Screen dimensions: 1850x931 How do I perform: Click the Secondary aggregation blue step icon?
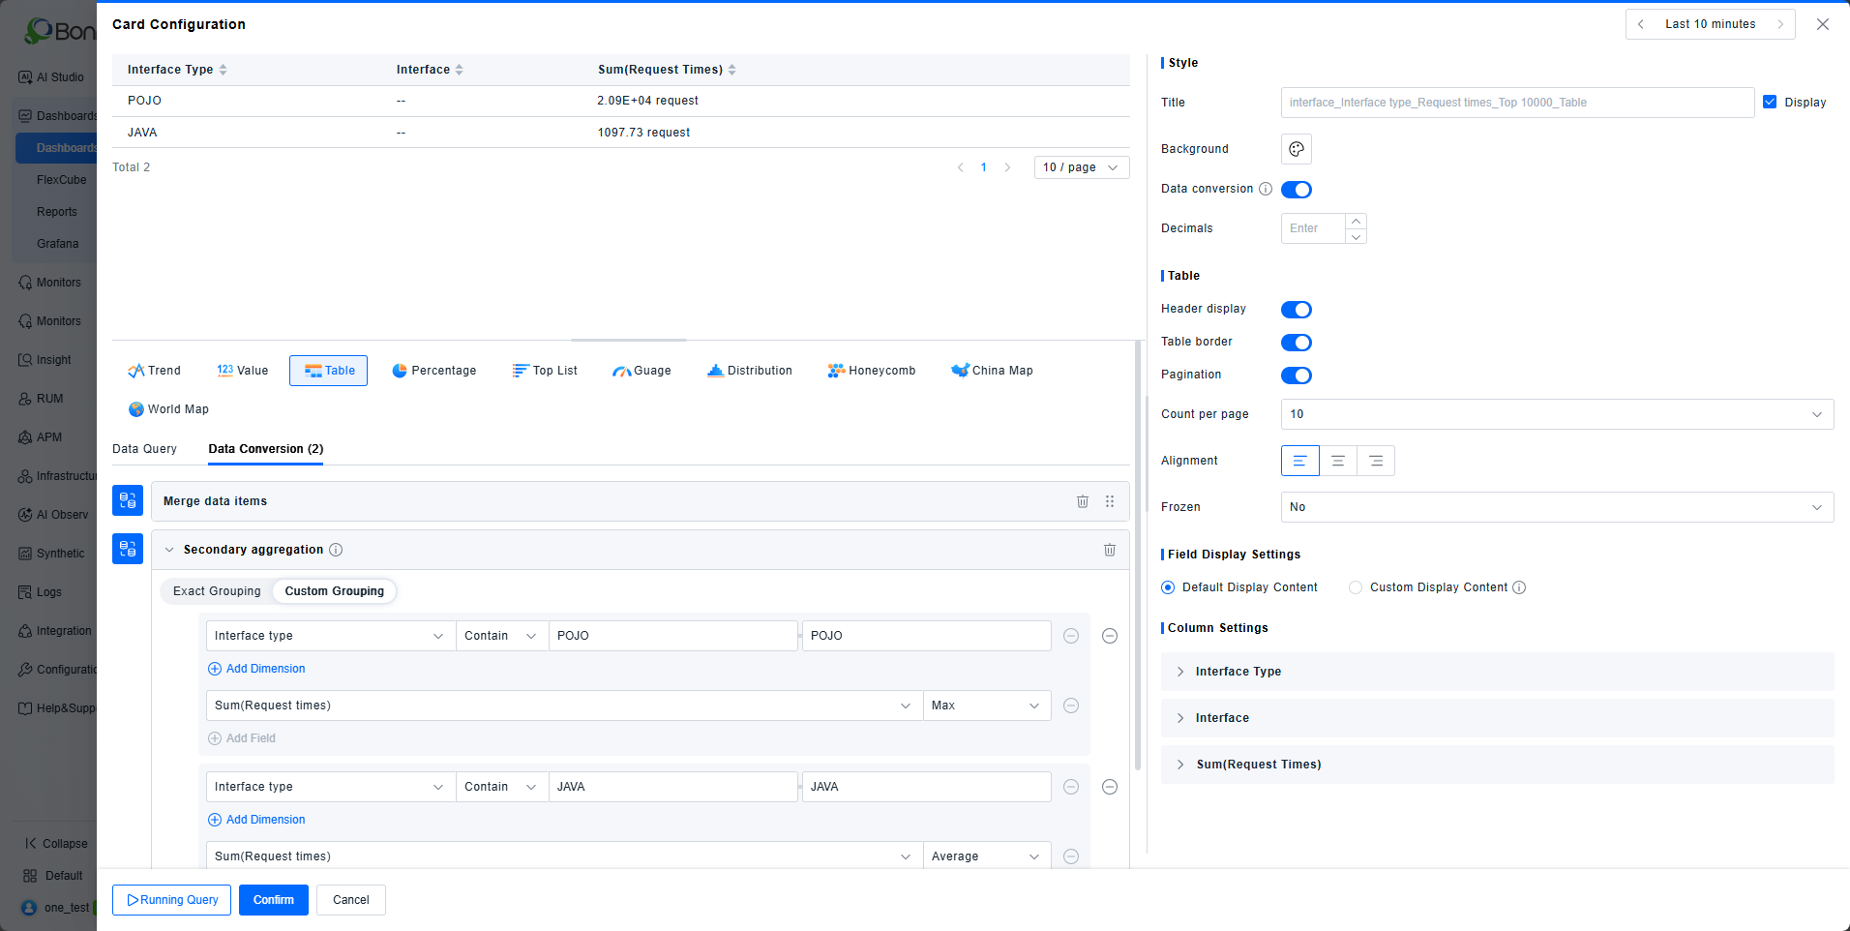128,549
